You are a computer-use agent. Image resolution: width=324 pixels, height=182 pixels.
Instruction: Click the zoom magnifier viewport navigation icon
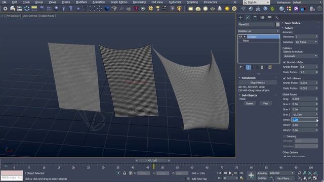(299, 173)
